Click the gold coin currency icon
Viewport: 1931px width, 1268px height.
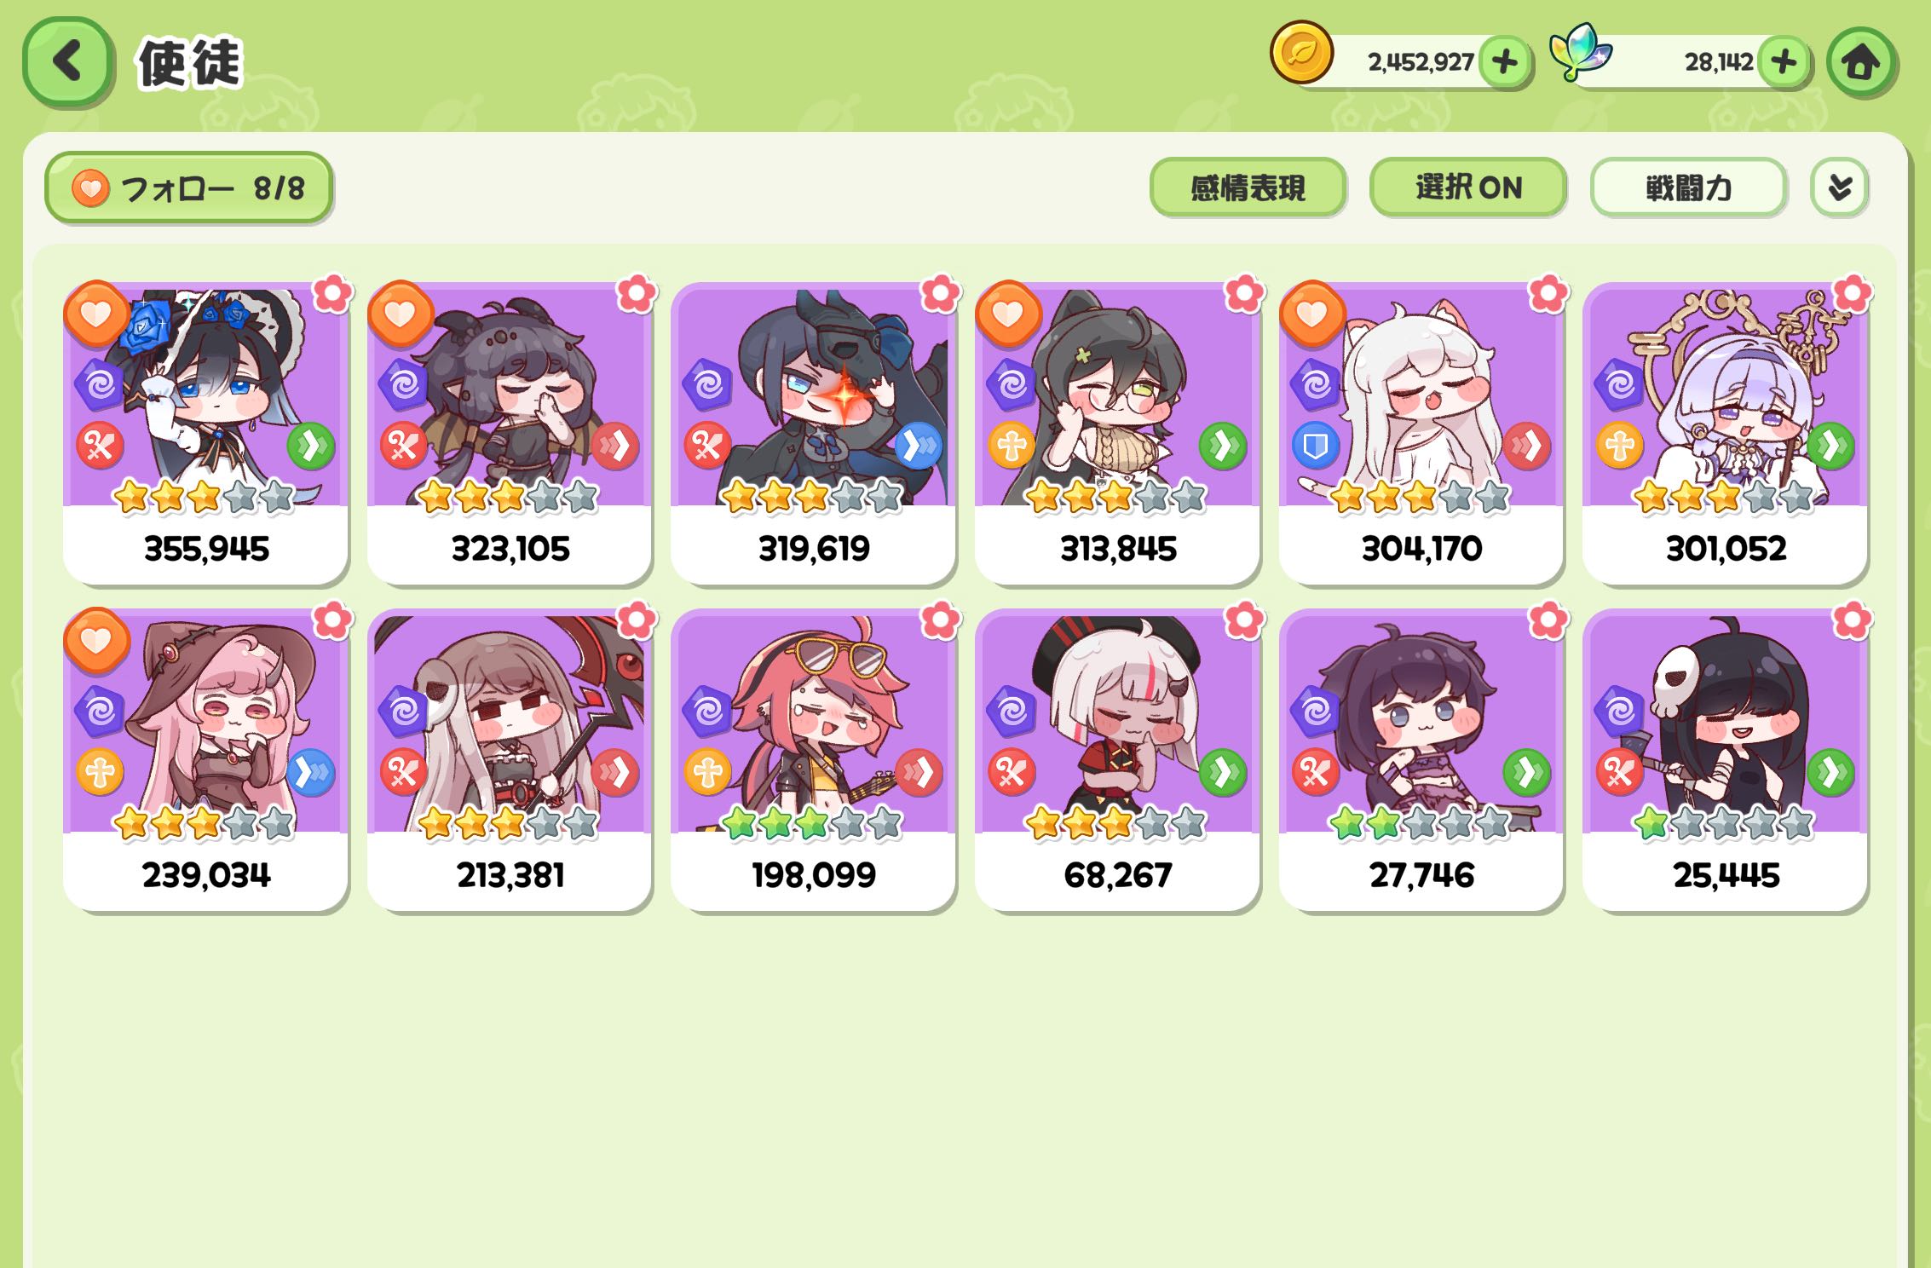1301,53
